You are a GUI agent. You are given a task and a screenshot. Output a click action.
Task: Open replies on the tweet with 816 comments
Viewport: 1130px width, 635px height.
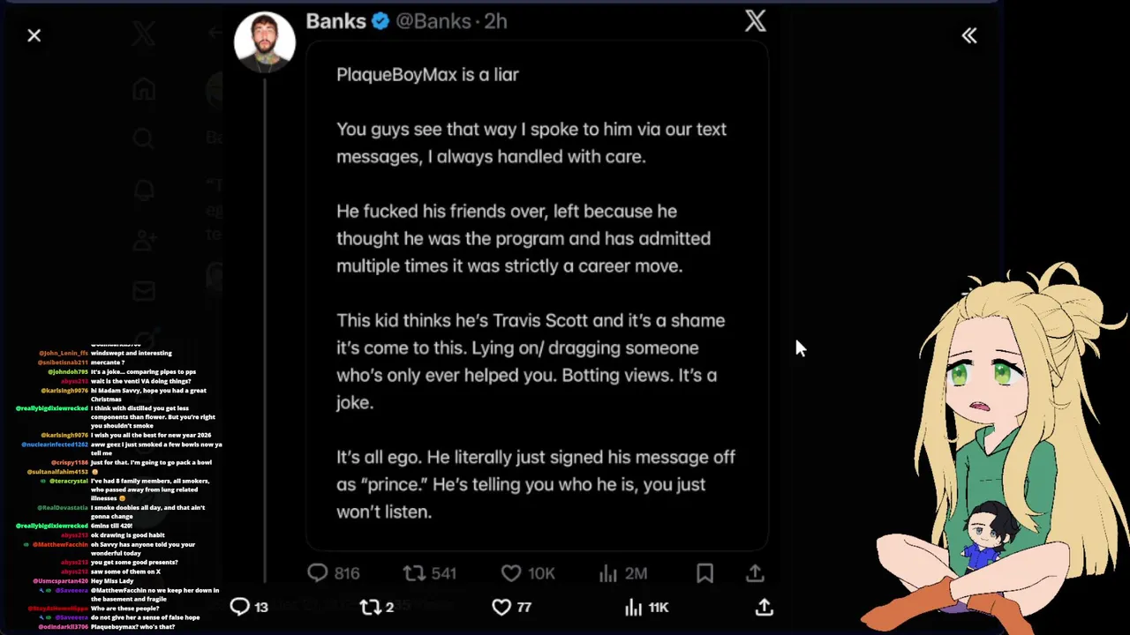[x=318, y=573]
